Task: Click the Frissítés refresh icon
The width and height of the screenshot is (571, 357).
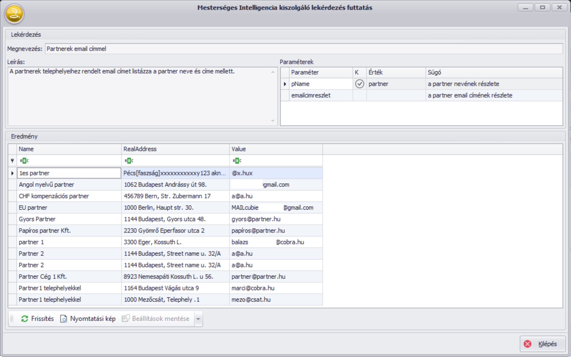Action: pos(24,319)
